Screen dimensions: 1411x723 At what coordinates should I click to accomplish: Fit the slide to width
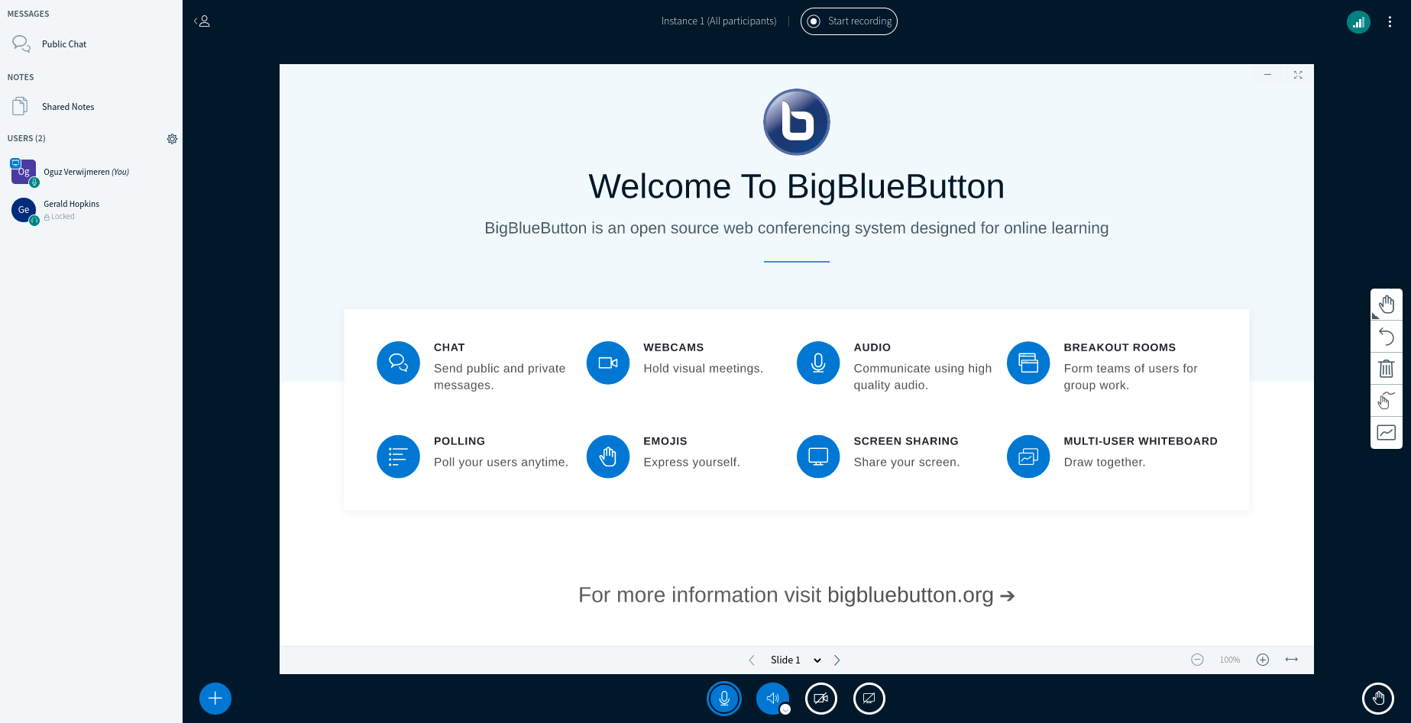(x=1292, y=660)
